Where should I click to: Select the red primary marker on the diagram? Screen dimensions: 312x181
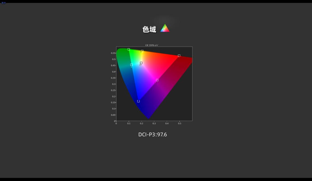tap(179, 55)
